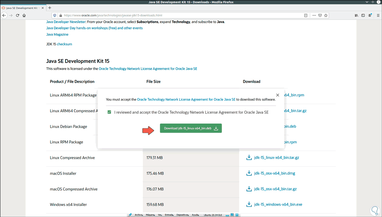Uncheck the license agreement acceptance checkbox
382x217 pixels.
(109, 112)
